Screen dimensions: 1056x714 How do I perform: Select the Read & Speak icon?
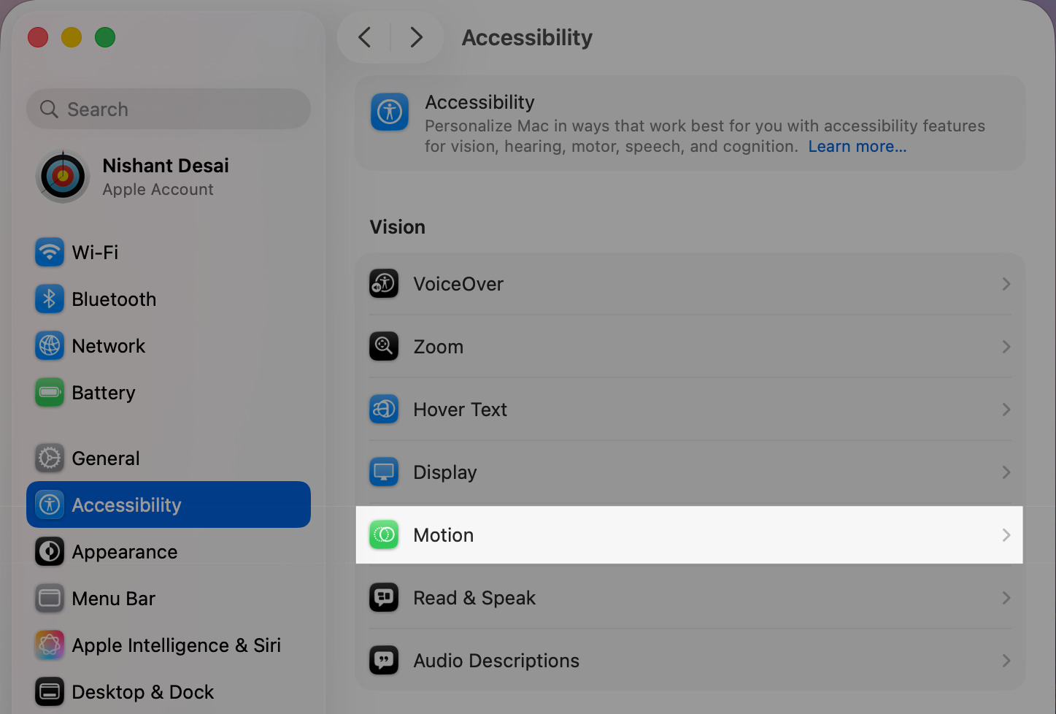click(384, 597)
